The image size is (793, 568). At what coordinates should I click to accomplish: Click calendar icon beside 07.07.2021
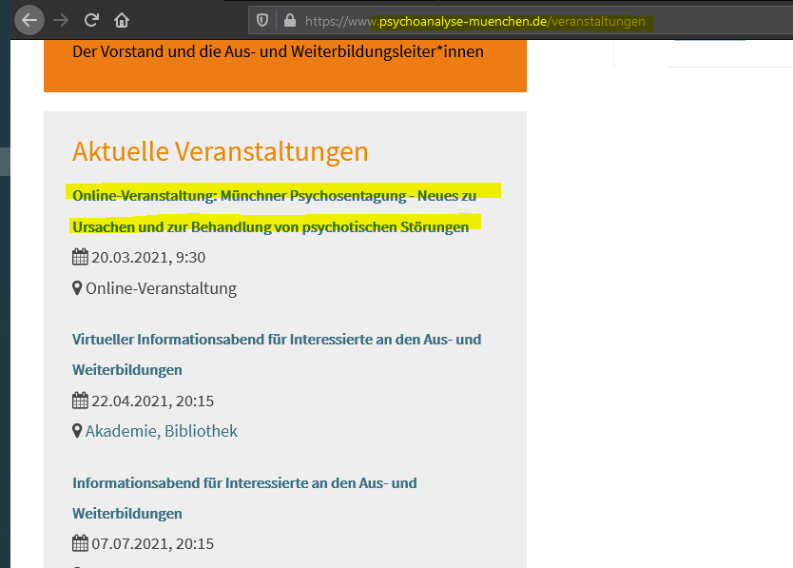click(x=80, y=544)
